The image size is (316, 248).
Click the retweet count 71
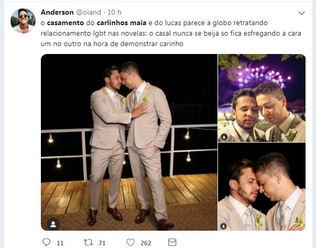[x=102, y=243]
